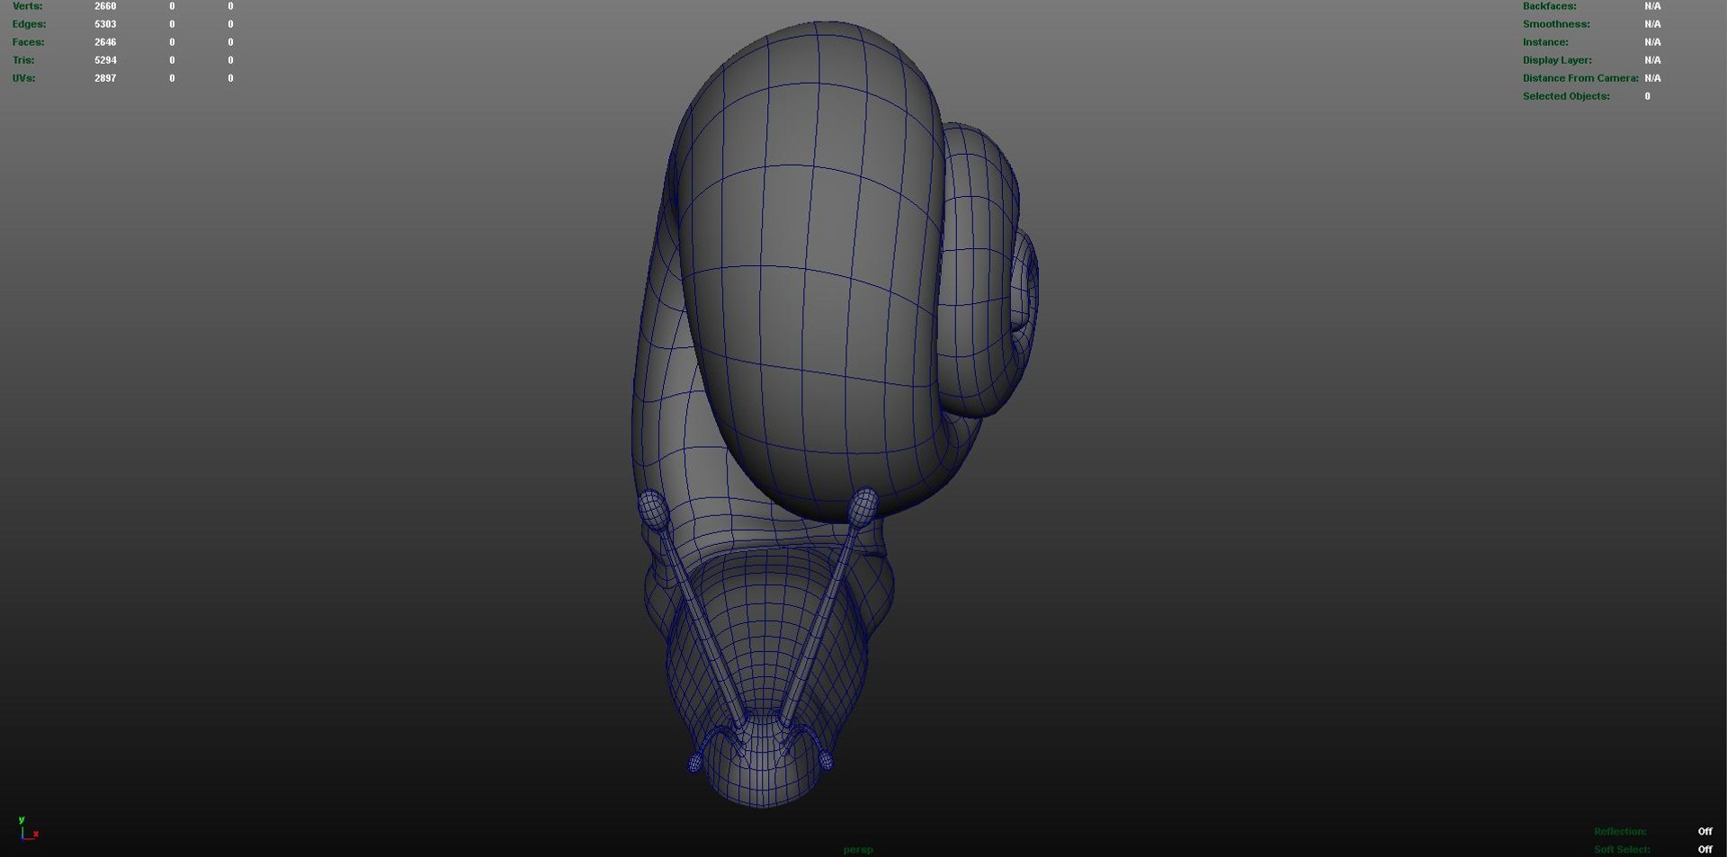Click the Edges: label in the HUD
1727x857 pixels.
click(29, 24)
